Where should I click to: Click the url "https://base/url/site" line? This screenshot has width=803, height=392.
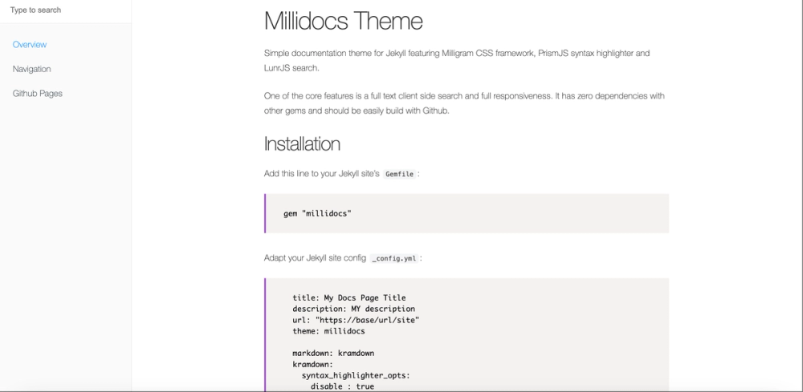356,320
